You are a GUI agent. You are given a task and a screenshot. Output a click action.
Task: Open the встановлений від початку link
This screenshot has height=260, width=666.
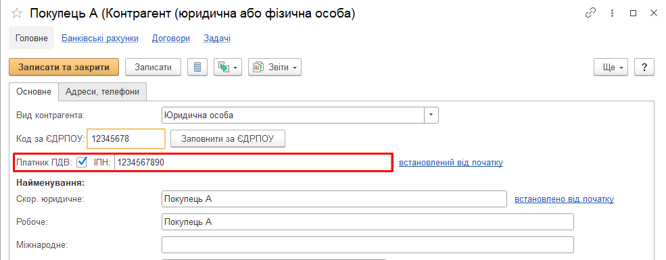[451, 163]
